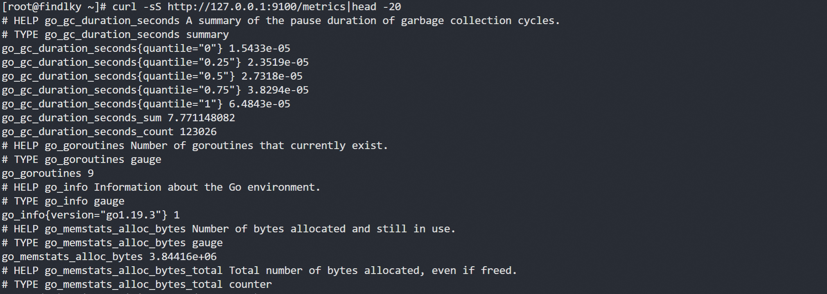Image resolution: width=827 pixels, height=294 pixels.
Task: Click the TYPE go_info gauge line
Action: click(x=63, y=201)
